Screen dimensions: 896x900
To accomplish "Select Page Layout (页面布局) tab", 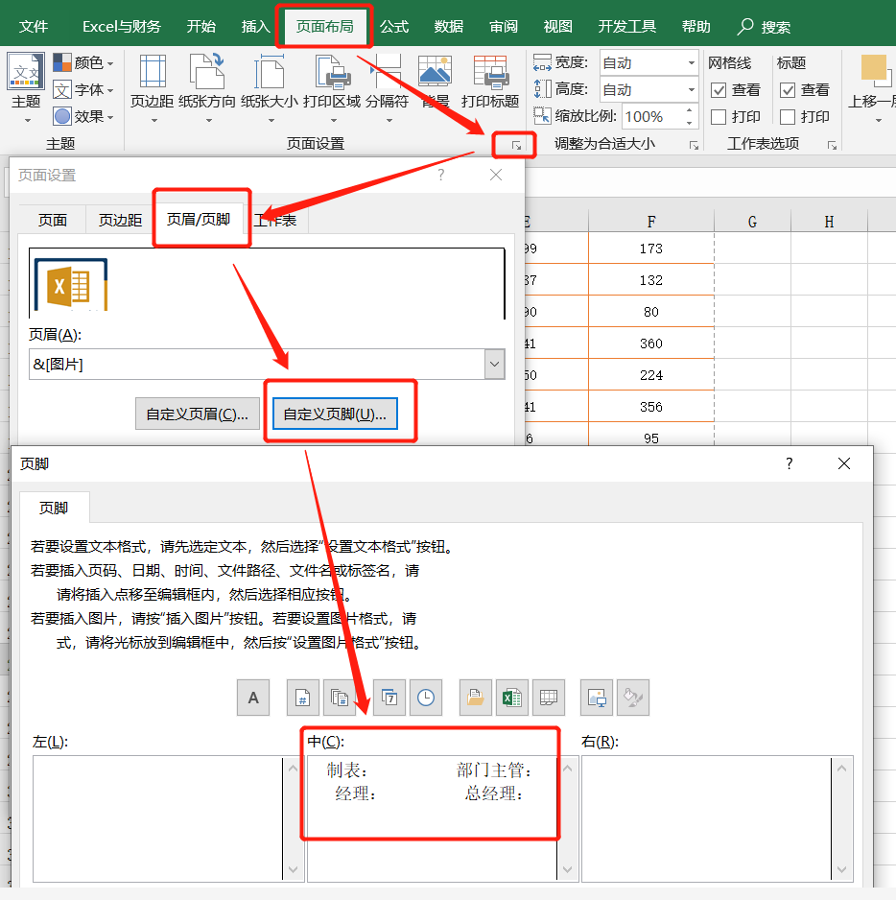I will point(325,27).
